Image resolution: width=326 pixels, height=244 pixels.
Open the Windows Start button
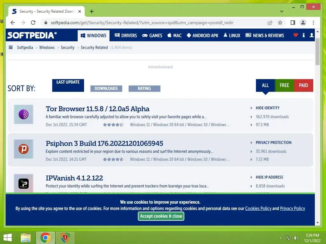click(8, 238)
